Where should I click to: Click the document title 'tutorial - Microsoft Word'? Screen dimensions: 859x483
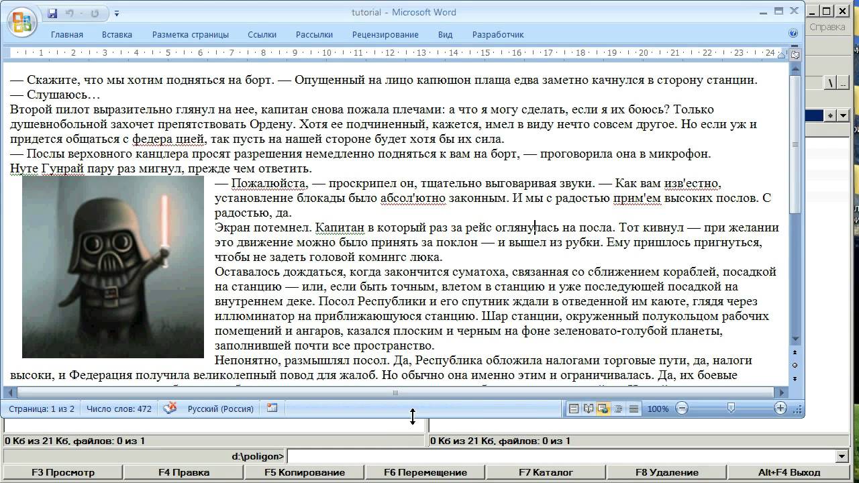tap(403, 12)
